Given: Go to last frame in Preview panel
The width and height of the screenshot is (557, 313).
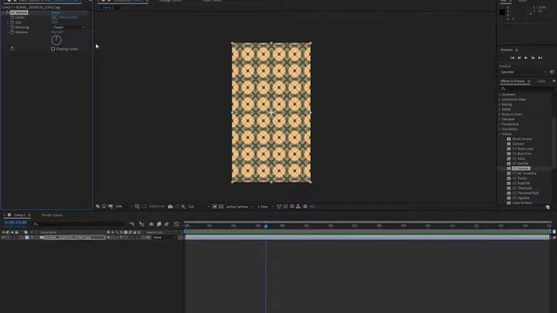Looking at the screenshot, I should pyautogui.click(x=540, y=58).
